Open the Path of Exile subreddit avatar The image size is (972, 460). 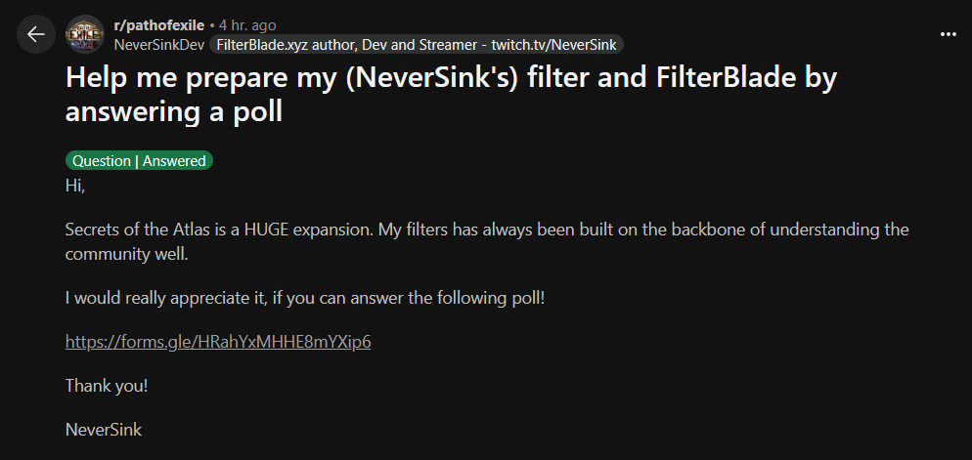[85, 34]
